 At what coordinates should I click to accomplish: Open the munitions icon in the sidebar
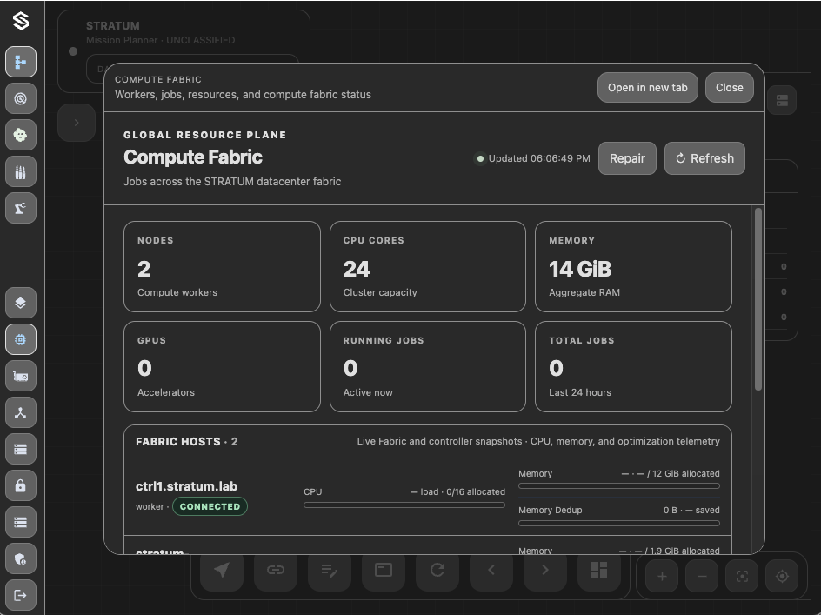point(21,172)
